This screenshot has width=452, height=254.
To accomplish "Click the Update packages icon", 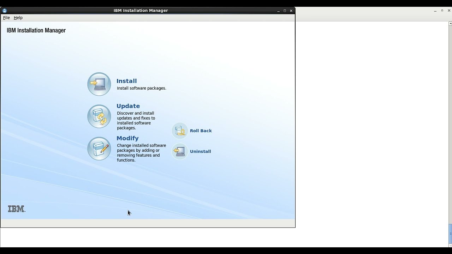I will 99,116.
